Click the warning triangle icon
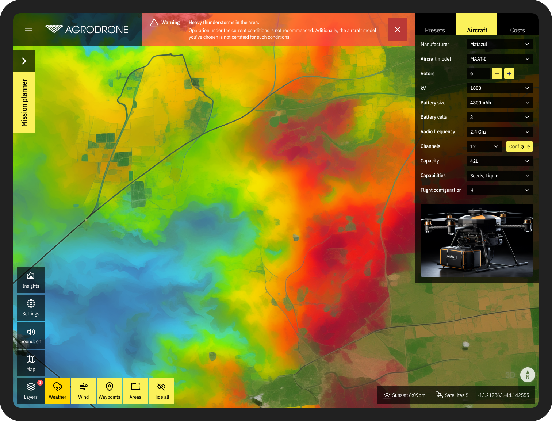Image resolution: width=552 pixels, height=421 pixels. tap(154, 23)
